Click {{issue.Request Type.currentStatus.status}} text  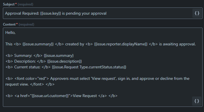(89, 67)
